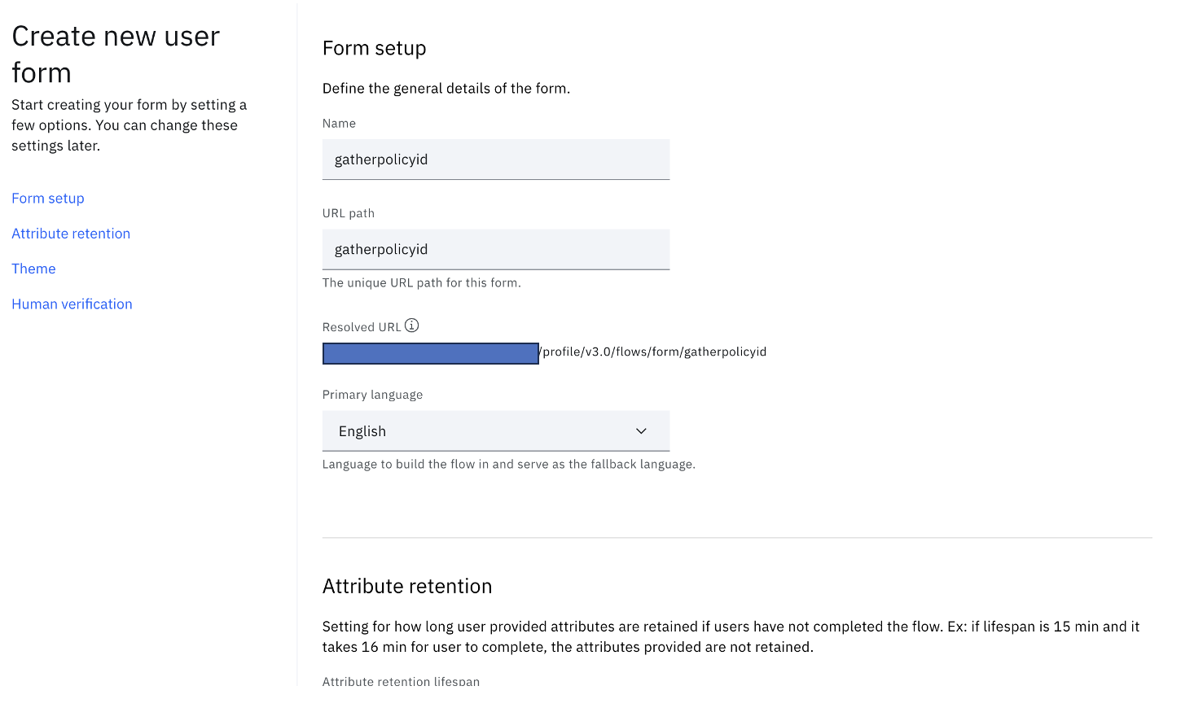The image size is (1194, 721).
Task: Click the redacted blue hostname box
Action: click(430, 353)
